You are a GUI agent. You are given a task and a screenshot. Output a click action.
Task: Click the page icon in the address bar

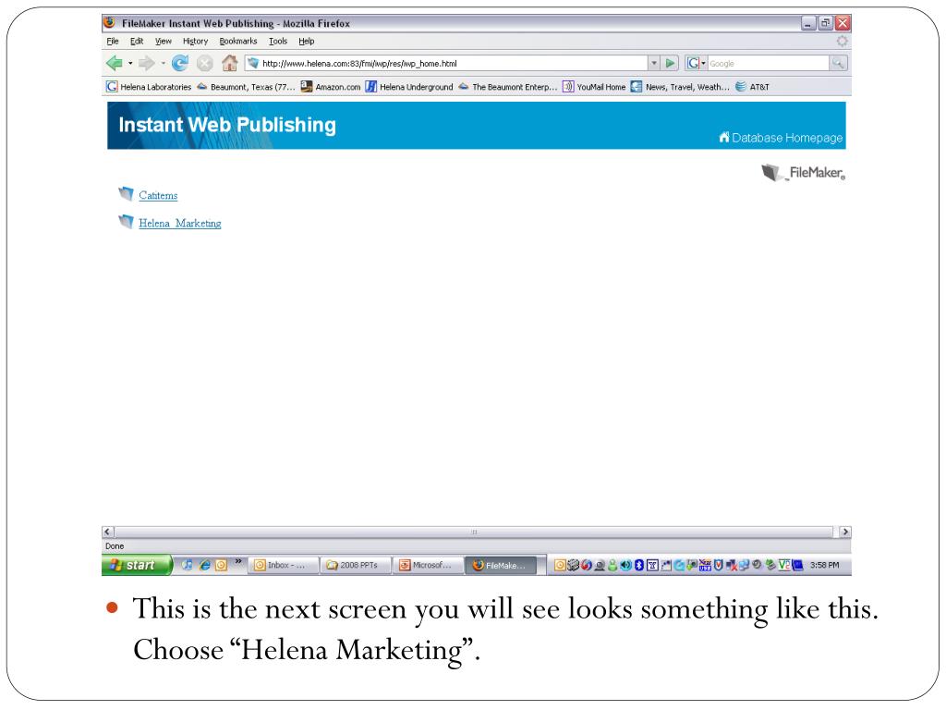coord(253,63)
